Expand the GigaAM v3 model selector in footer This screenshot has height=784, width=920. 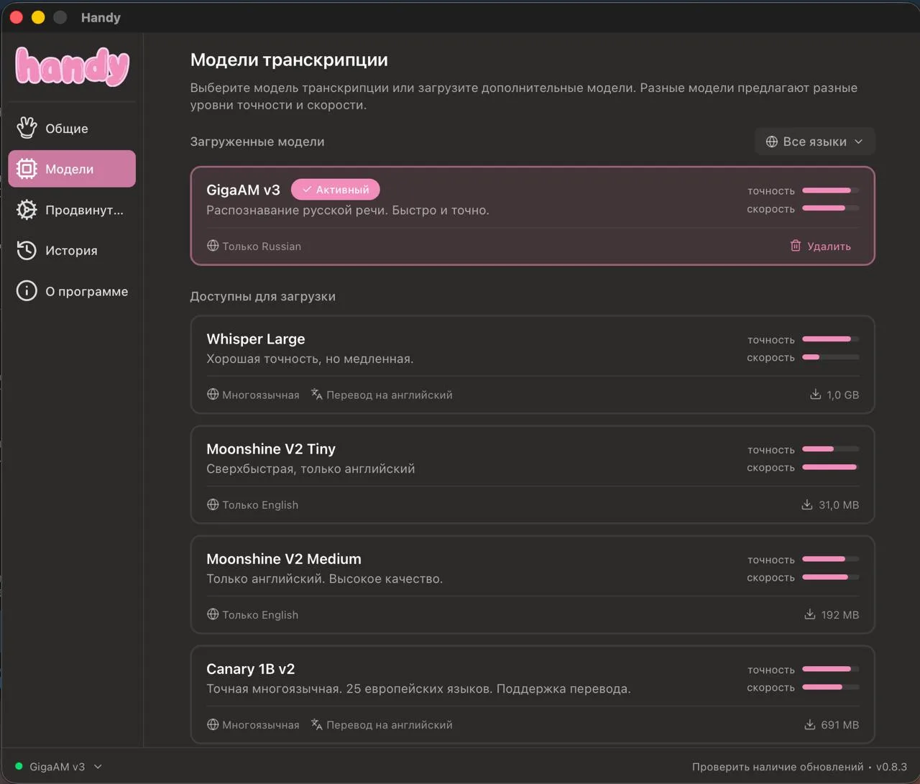pyautogui.click(x=59, y=767)
